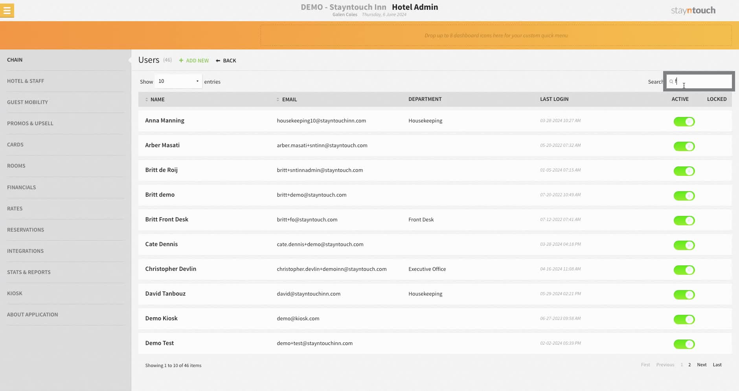The width and height of the screenshot is (739, 391).
Task: Open user Demo Test
Action: pyautogui.click(x=159, y=343)
